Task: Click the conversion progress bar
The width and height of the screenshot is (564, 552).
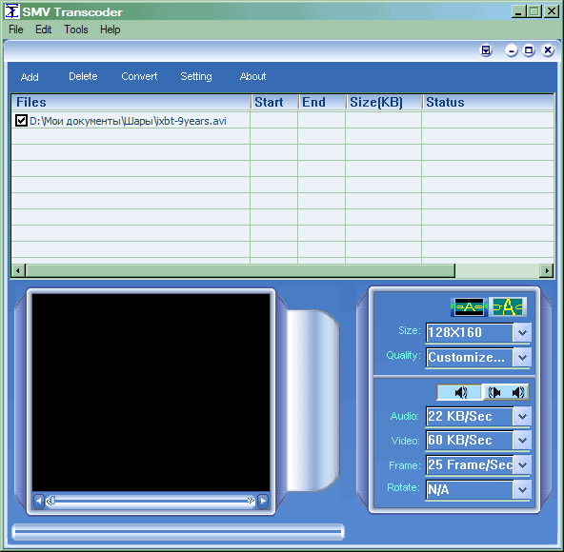Action: [178, 532]
